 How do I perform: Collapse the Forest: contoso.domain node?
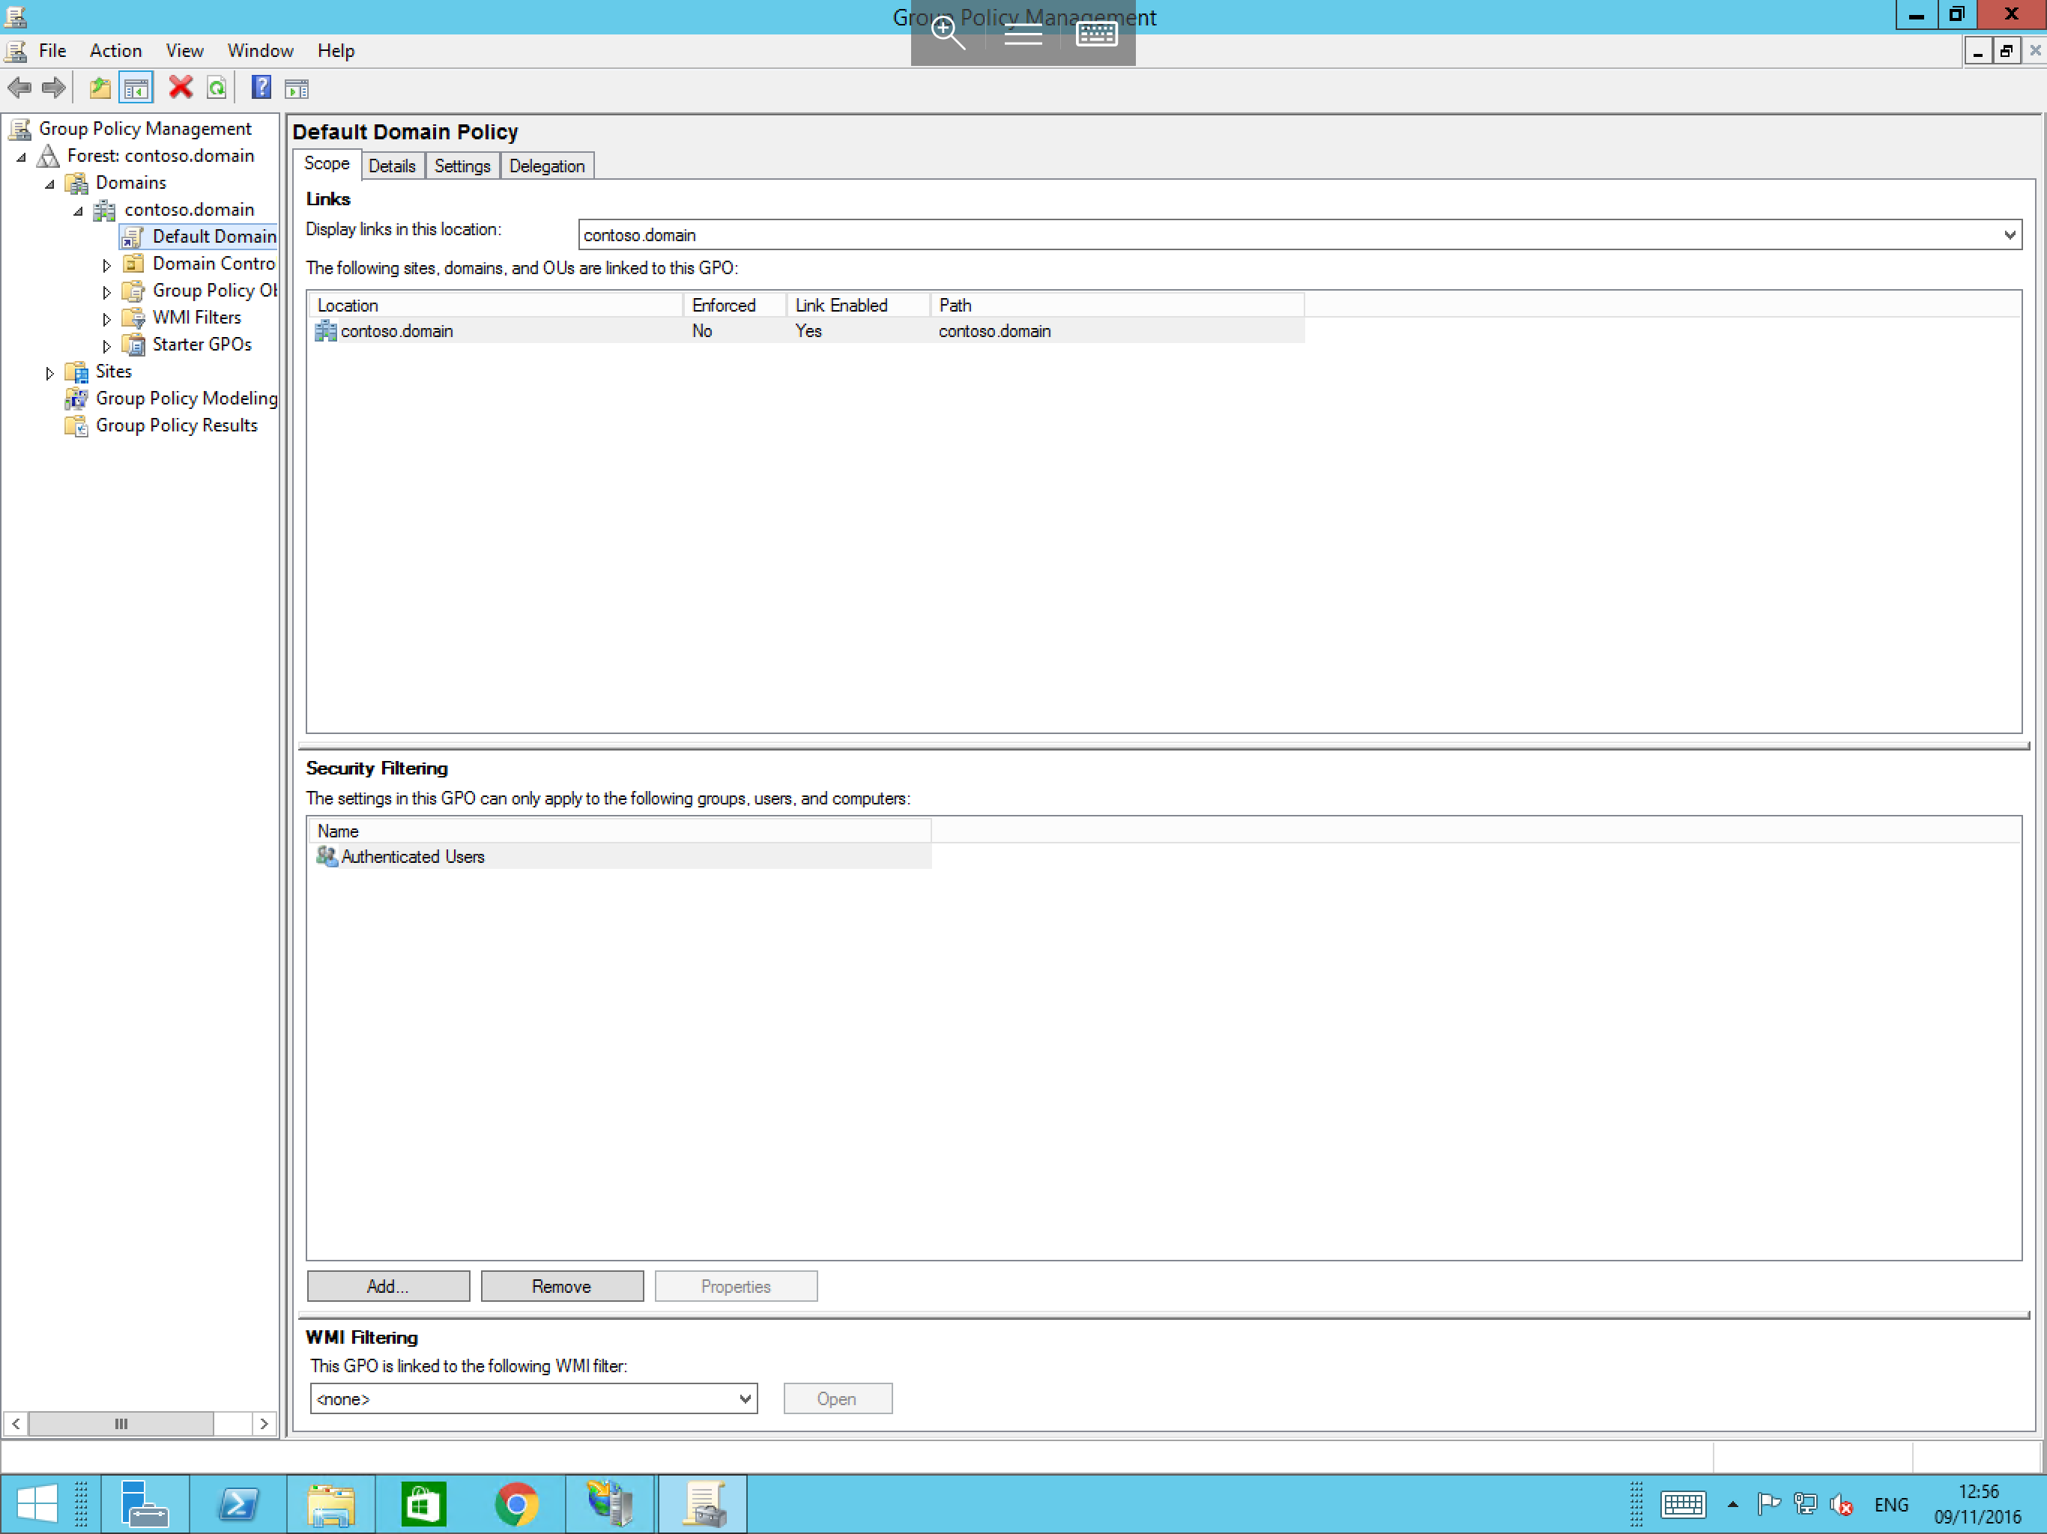(21, 157)
